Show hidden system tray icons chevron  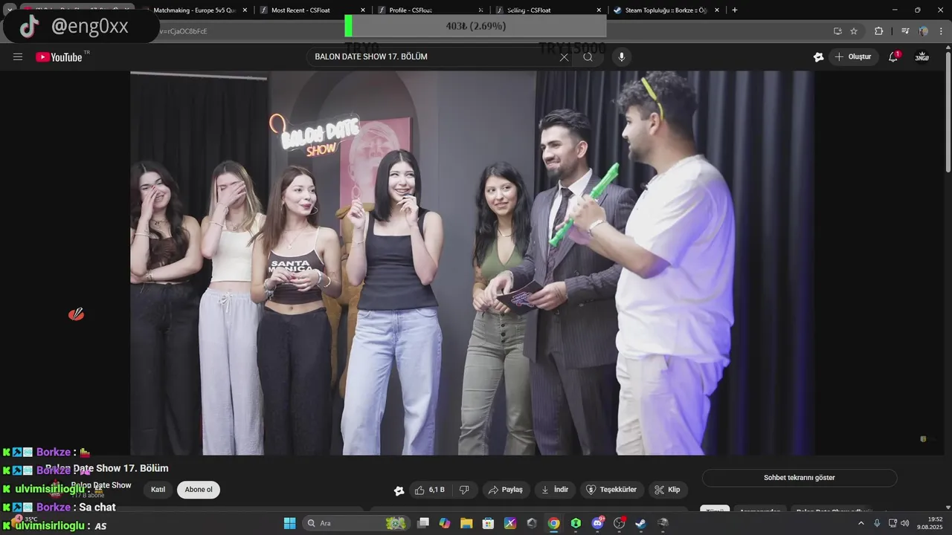tap(861, 523)
